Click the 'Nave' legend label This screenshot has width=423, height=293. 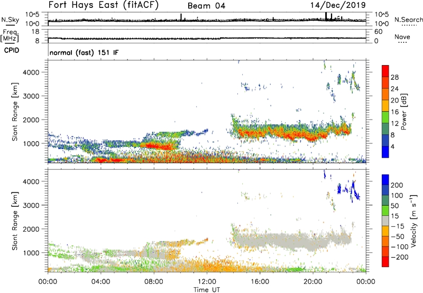tap(402, 36)
